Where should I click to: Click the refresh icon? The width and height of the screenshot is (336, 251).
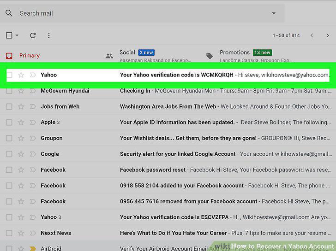[x=33, y=35]
